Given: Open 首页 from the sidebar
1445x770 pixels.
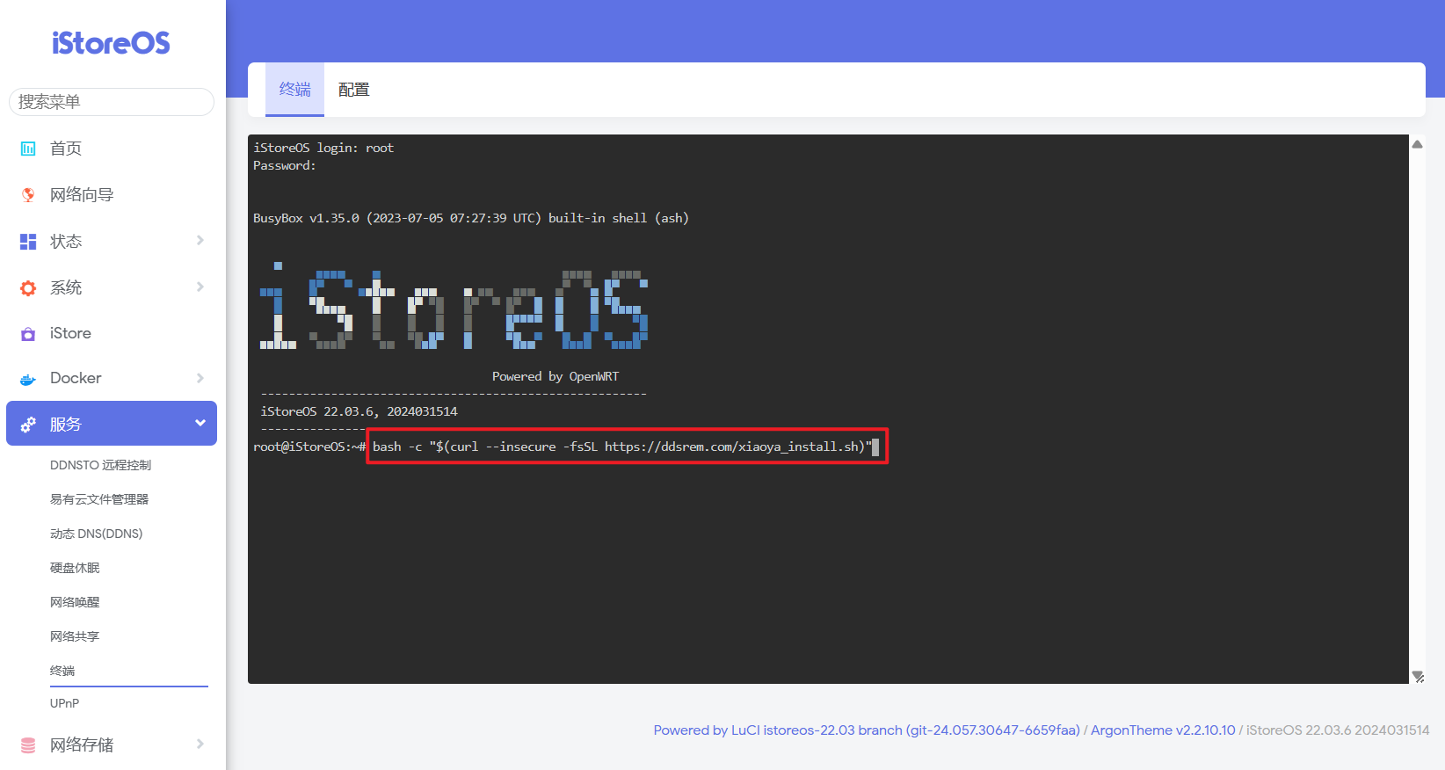Looking at the screenshot, I should point(112,149).
